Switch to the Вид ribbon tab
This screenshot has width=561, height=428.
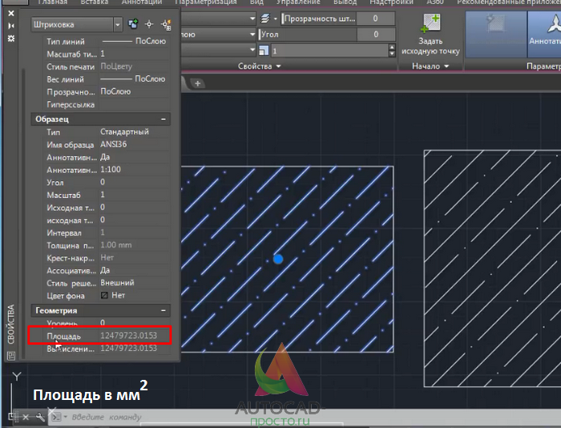point(256,2)
